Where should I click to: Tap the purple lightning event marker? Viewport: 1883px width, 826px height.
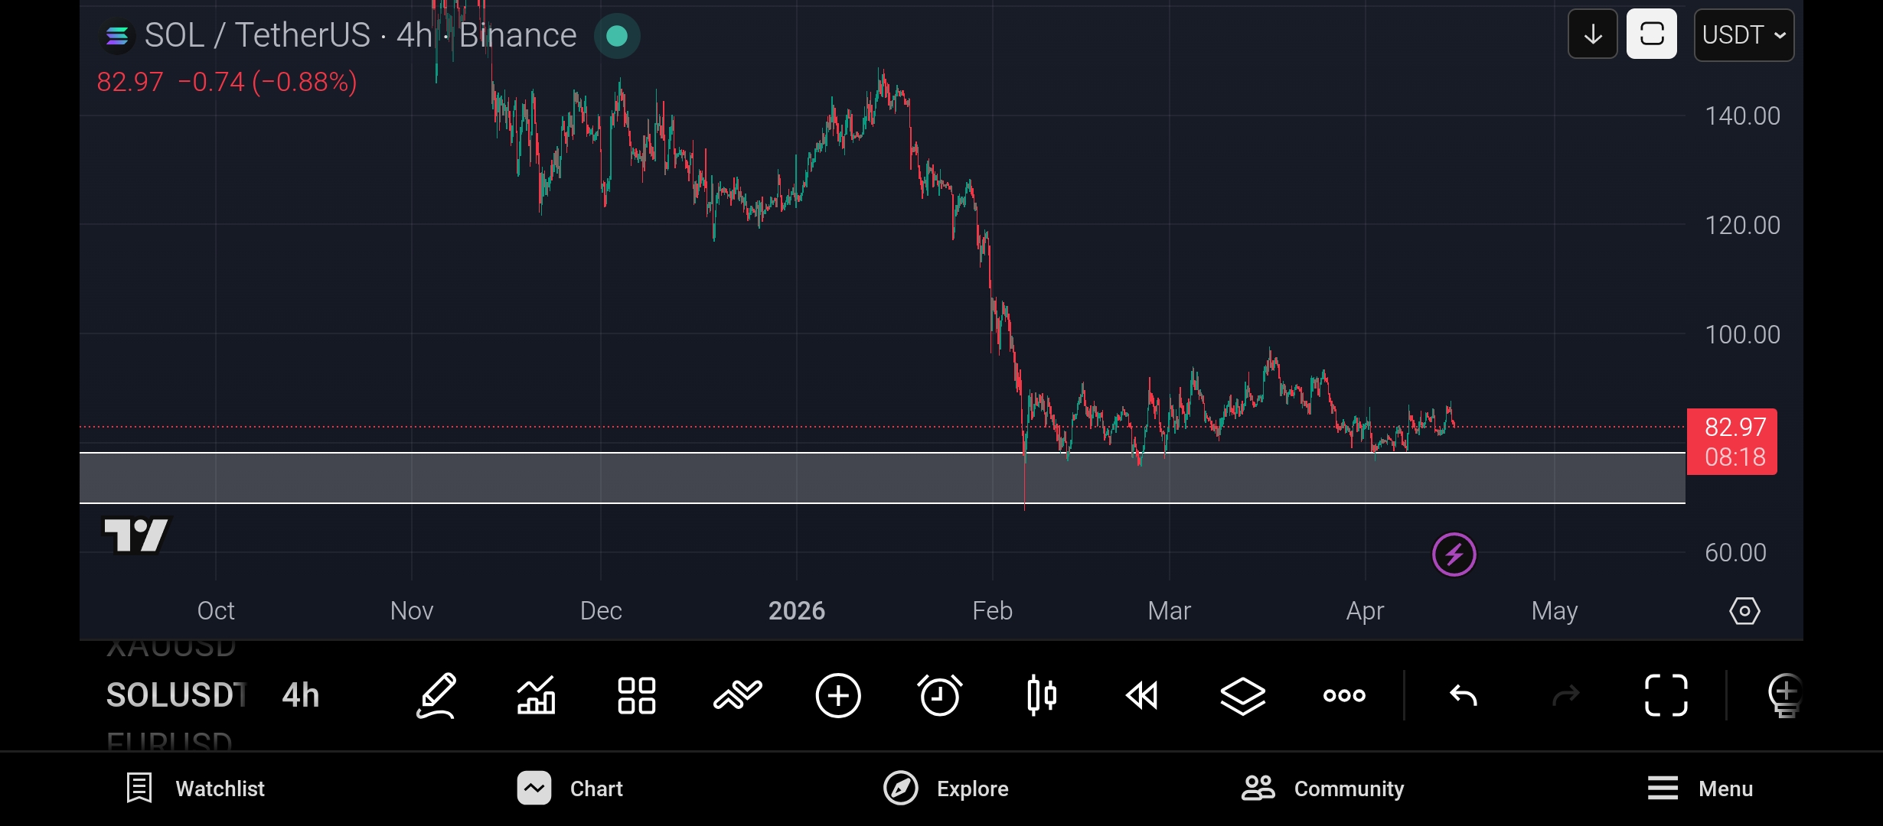(x=1454, y=554)
